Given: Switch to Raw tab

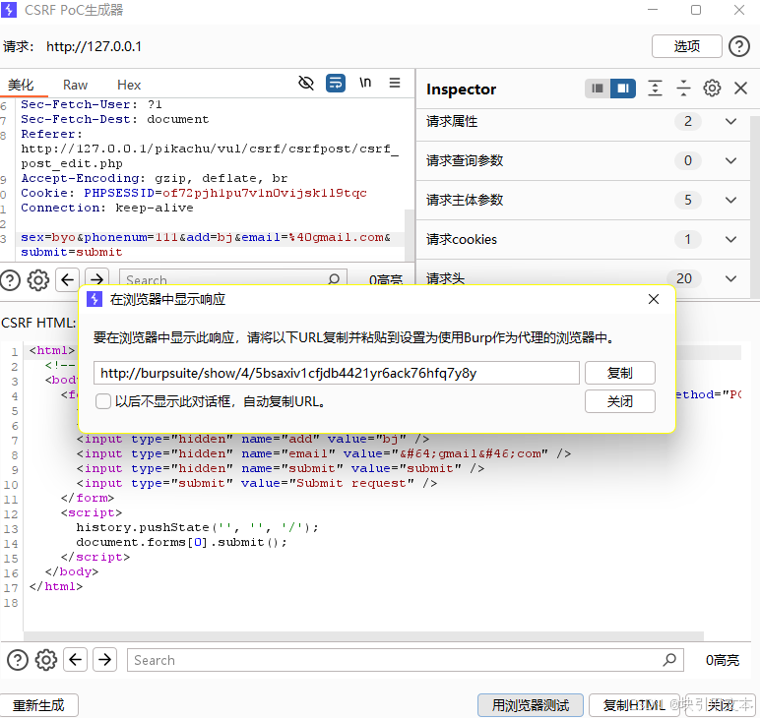Looking at the screenshot, I should (x=75, y=85).
